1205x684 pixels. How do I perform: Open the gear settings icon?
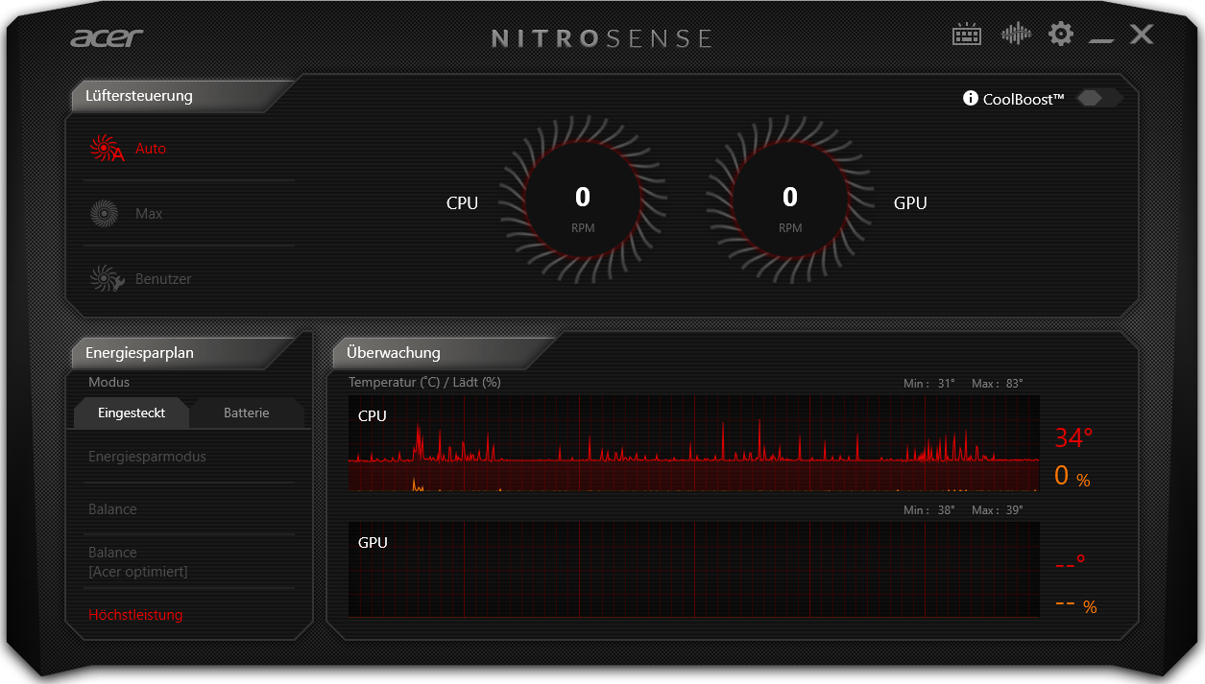click(x=1061, y=35)
